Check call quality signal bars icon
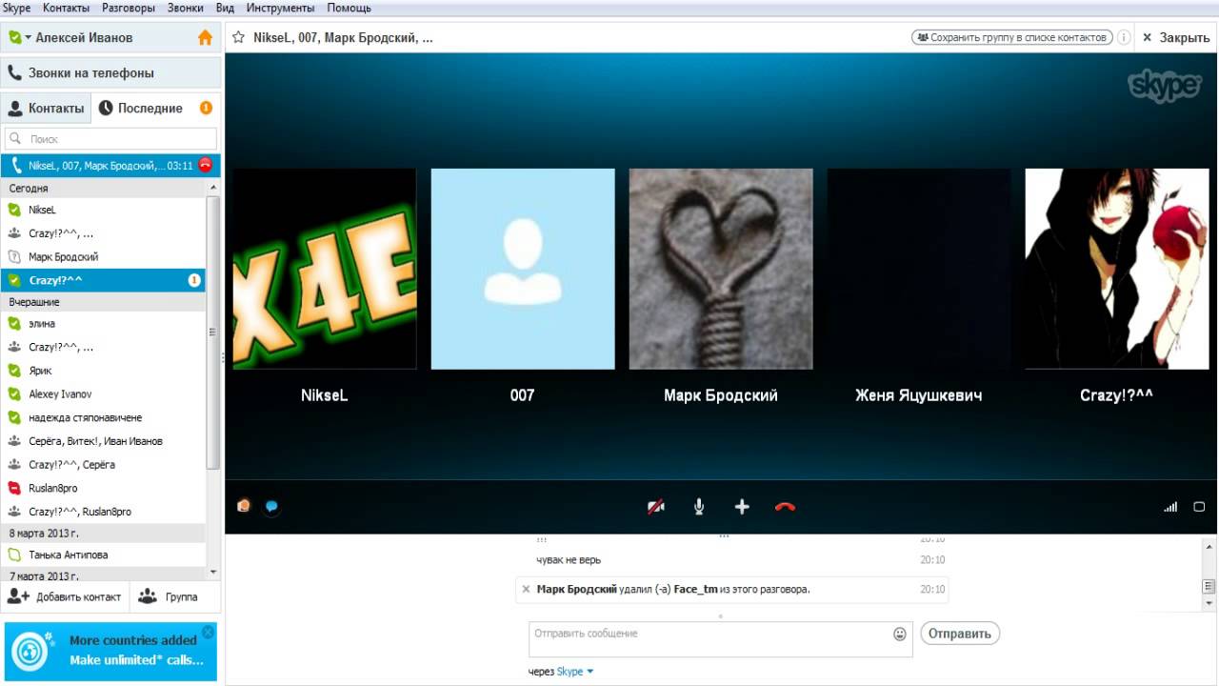This screenshot has height=686, width=1219. click(x=1170, y=507)
